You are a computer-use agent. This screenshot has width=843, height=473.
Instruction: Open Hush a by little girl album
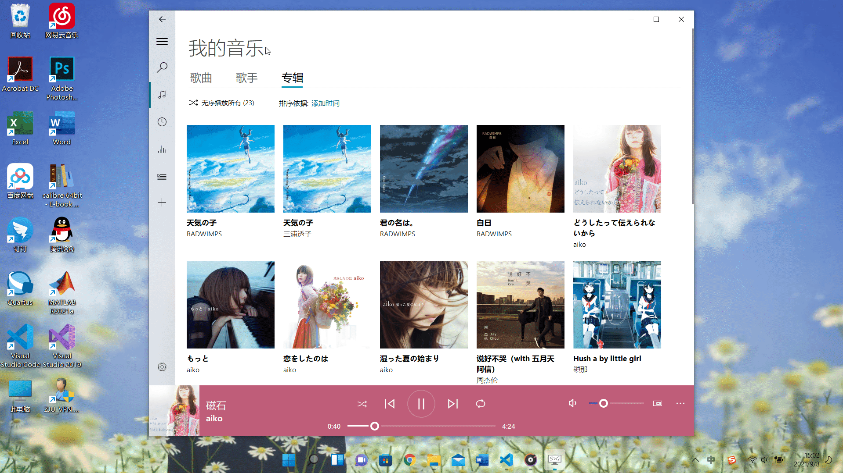point(617,305)
